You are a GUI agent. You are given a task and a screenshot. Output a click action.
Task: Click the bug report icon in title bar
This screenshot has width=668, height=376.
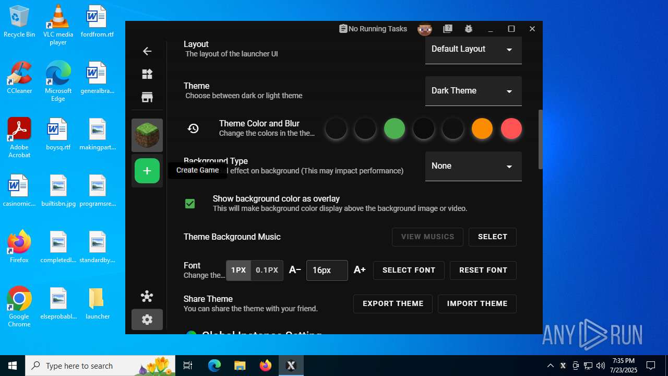469,29
